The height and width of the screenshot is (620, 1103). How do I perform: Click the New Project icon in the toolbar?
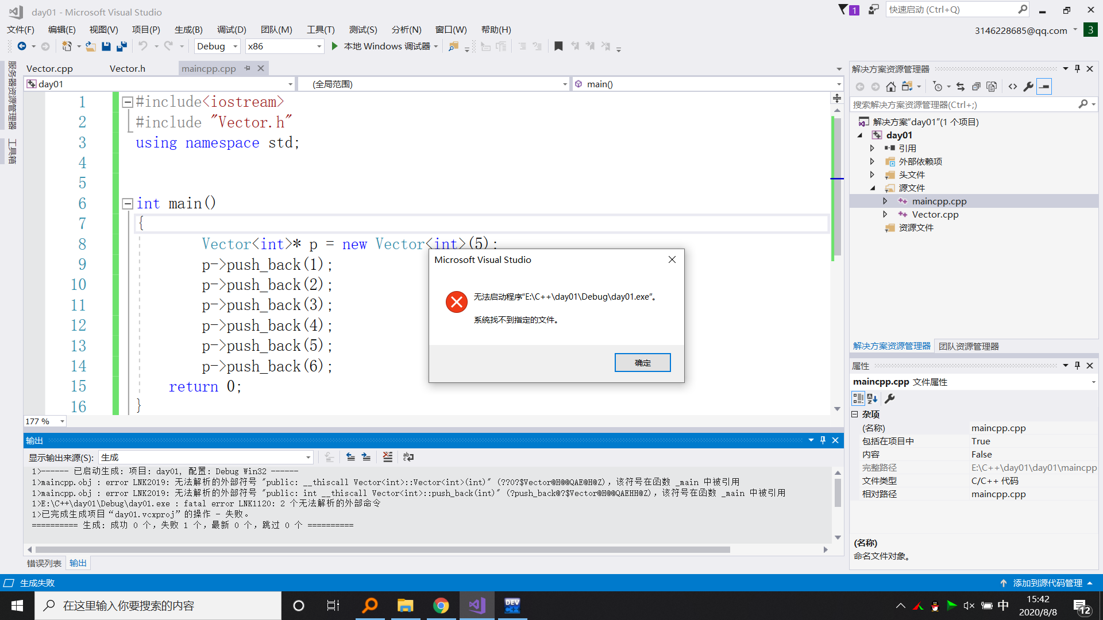pyautogui.click(x=67, y=46)
